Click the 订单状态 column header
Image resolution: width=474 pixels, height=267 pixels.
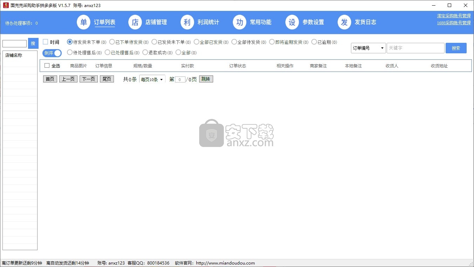[x=238, y=66]
